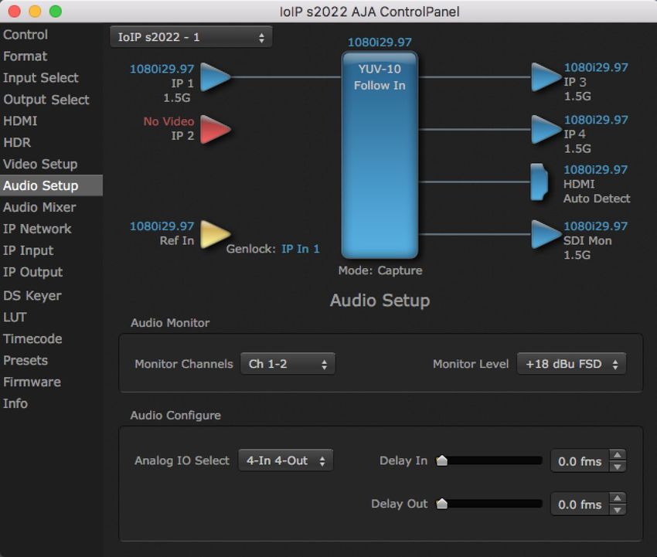This screenshot has width=657, height=557.
Task: Click the red IP 2 No Video triangle
Action: (x=215, y=130)
